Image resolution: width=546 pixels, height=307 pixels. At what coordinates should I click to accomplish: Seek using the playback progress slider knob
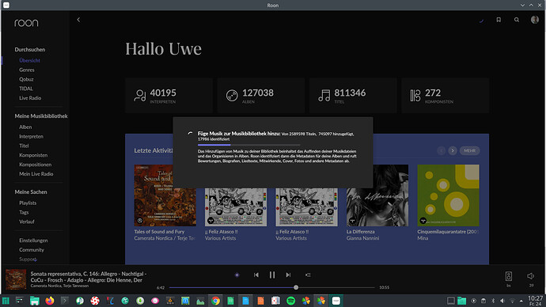point(296,287)
